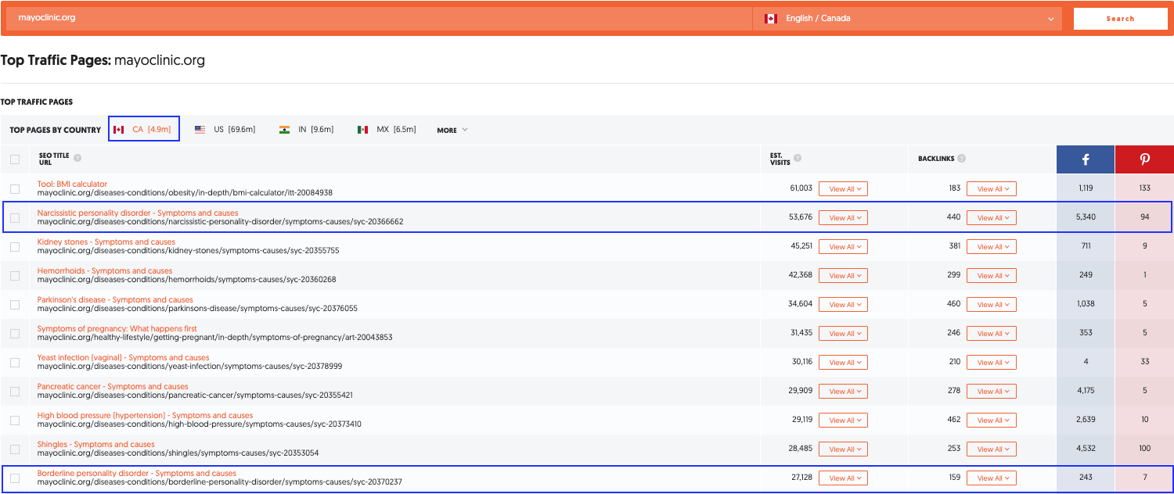Check the box for Hemorrhoids row
1174x494 pixels.
[15, 275]
